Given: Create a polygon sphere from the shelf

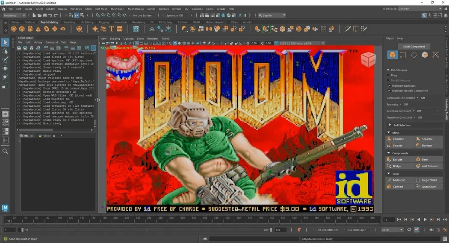Looking at the screenshot, I should (14, 29).
